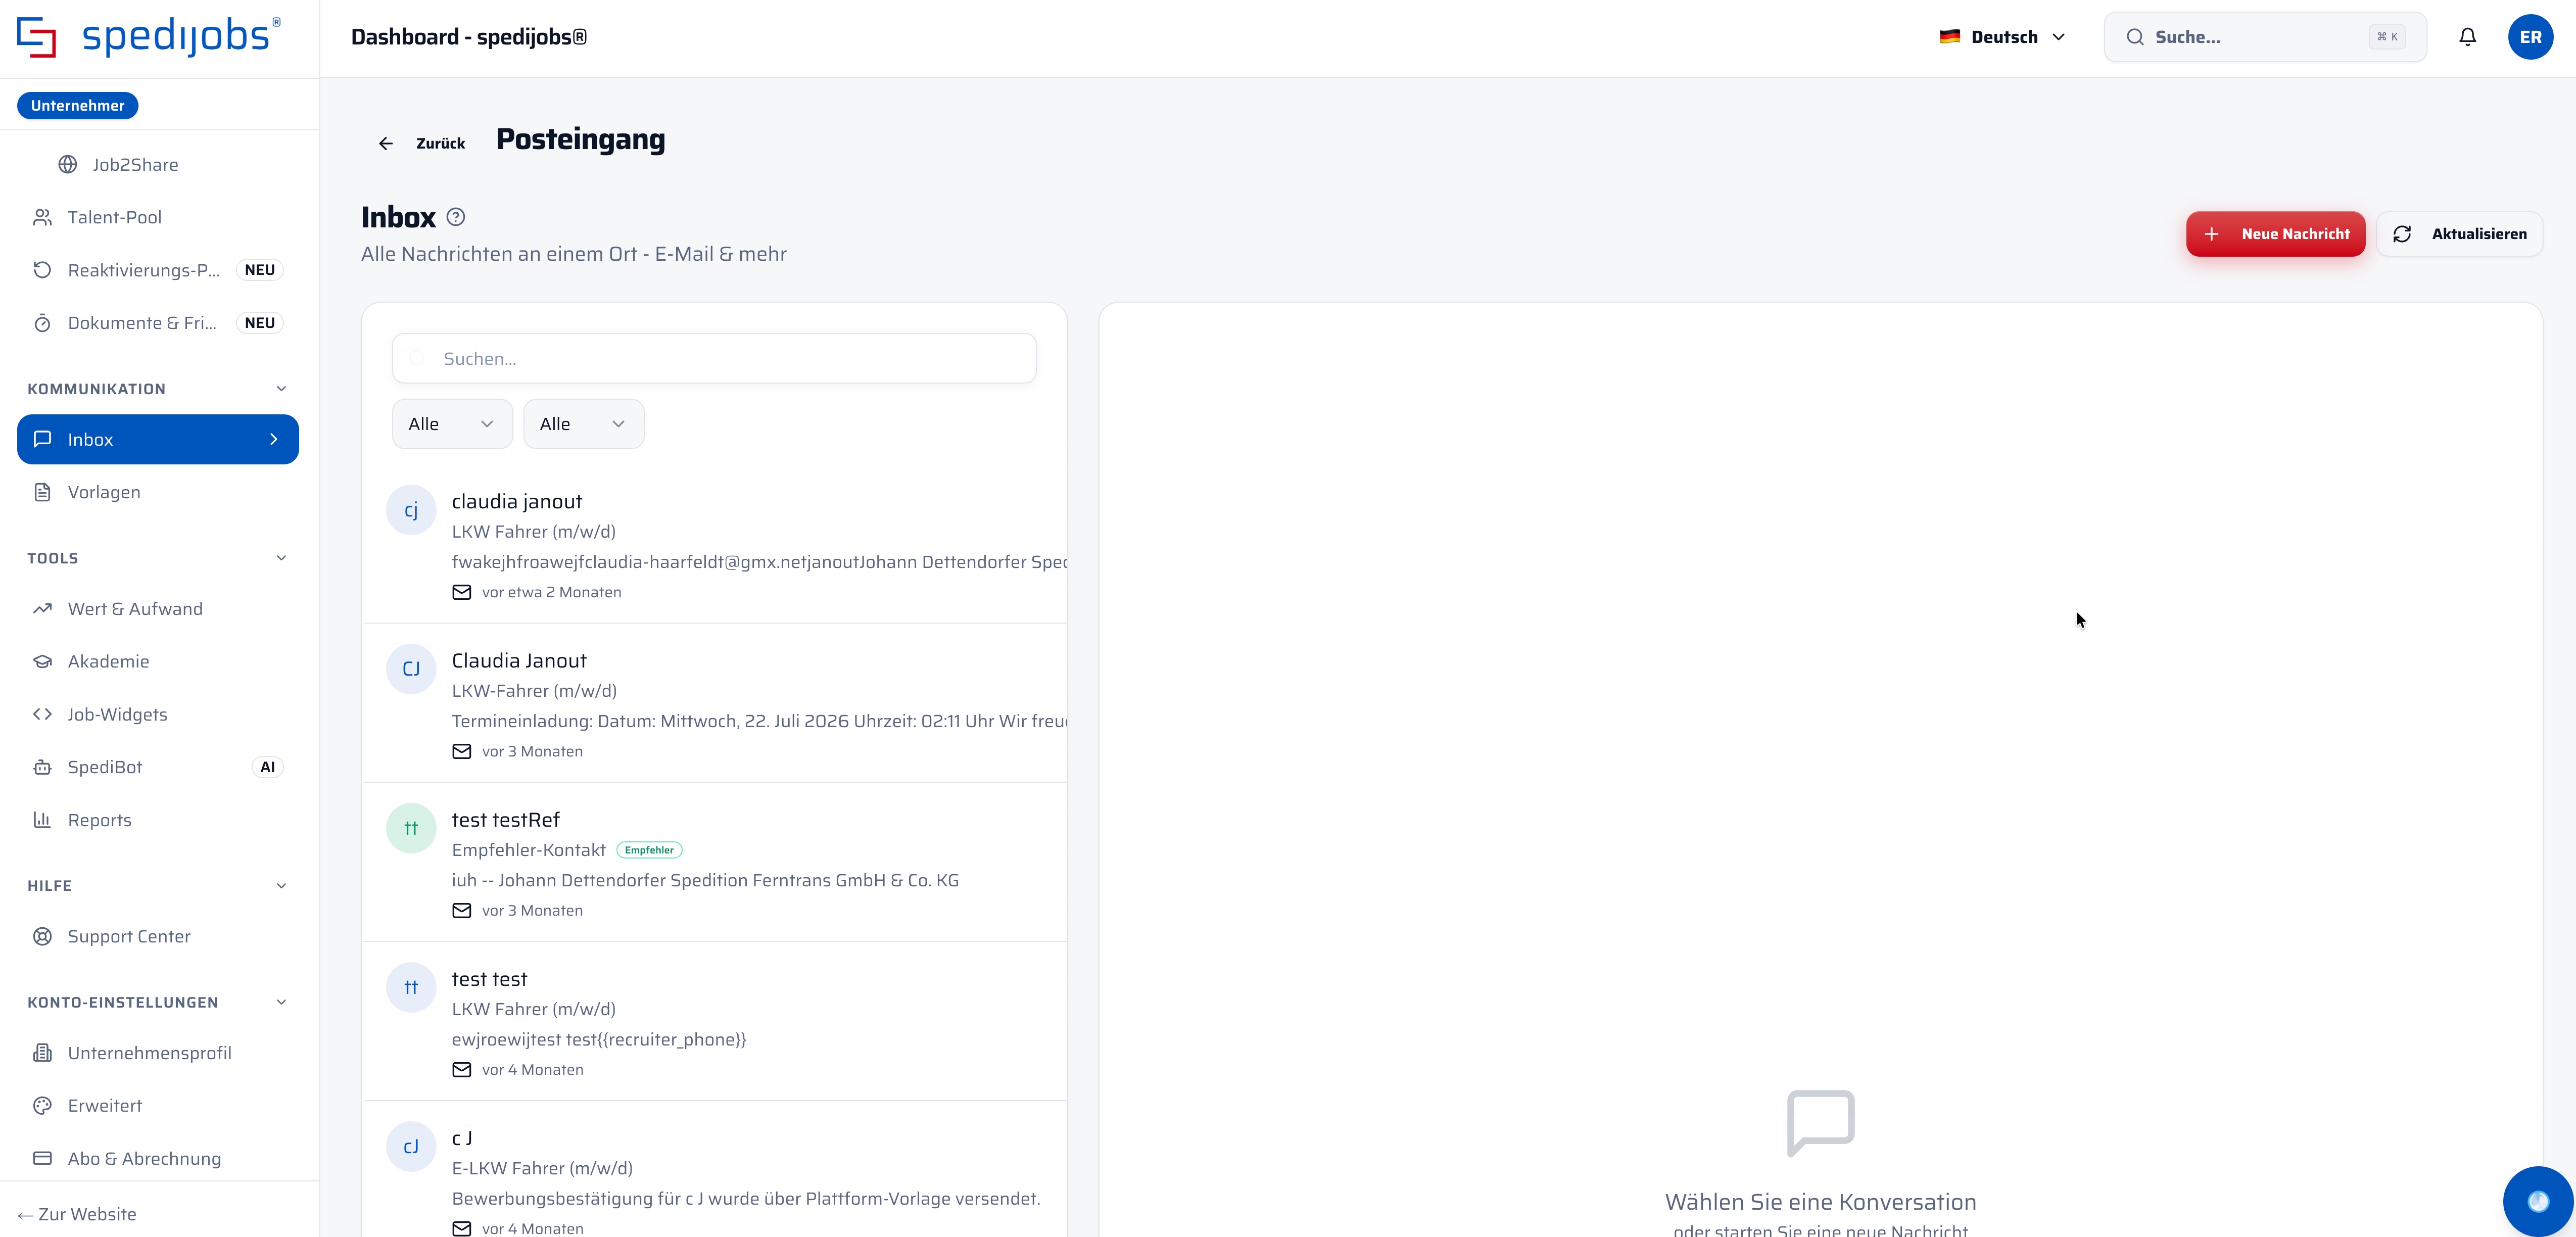Click the SpediBot robot icon
This screenshot has width=2576, height=1237.
point(42,767)
